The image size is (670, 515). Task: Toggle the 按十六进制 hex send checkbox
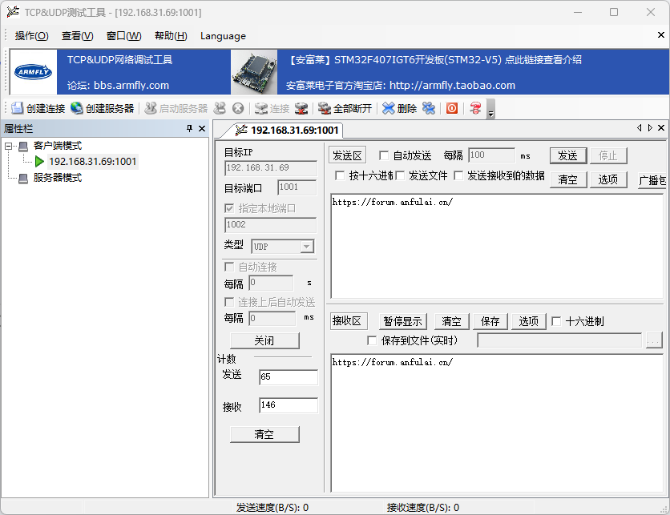(339, 175)
